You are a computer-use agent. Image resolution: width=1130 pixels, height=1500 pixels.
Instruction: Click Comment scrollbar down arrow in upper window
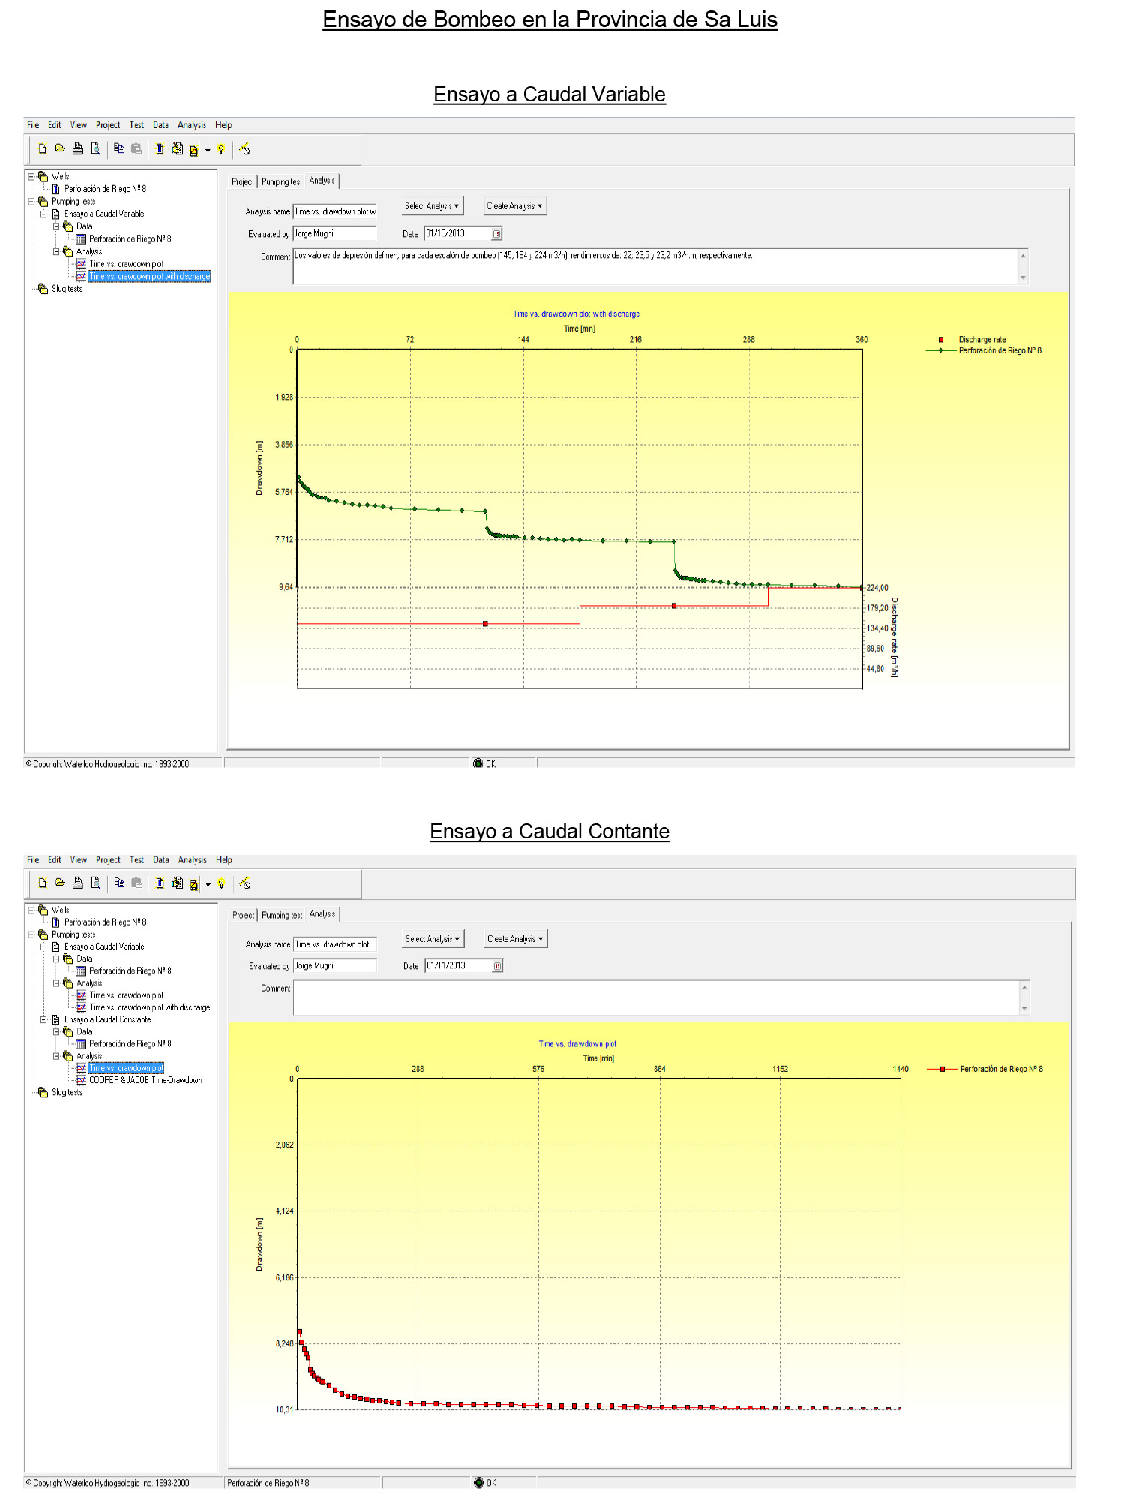pyautogui.click(x=1024, y=278)
